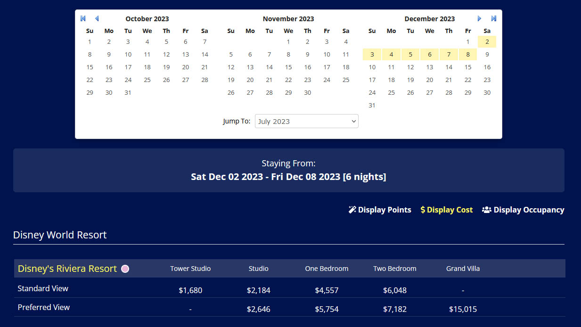Switch to Display Occupancy view
This screenshot has height=327, width=581.
click(x=523, y=210)
